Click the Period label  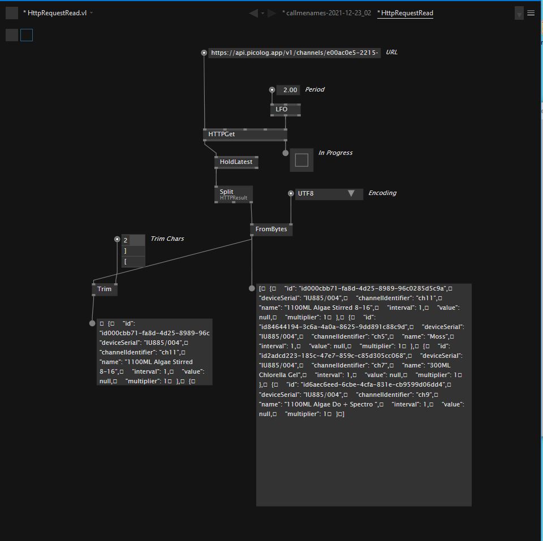(x=314, y=90)
